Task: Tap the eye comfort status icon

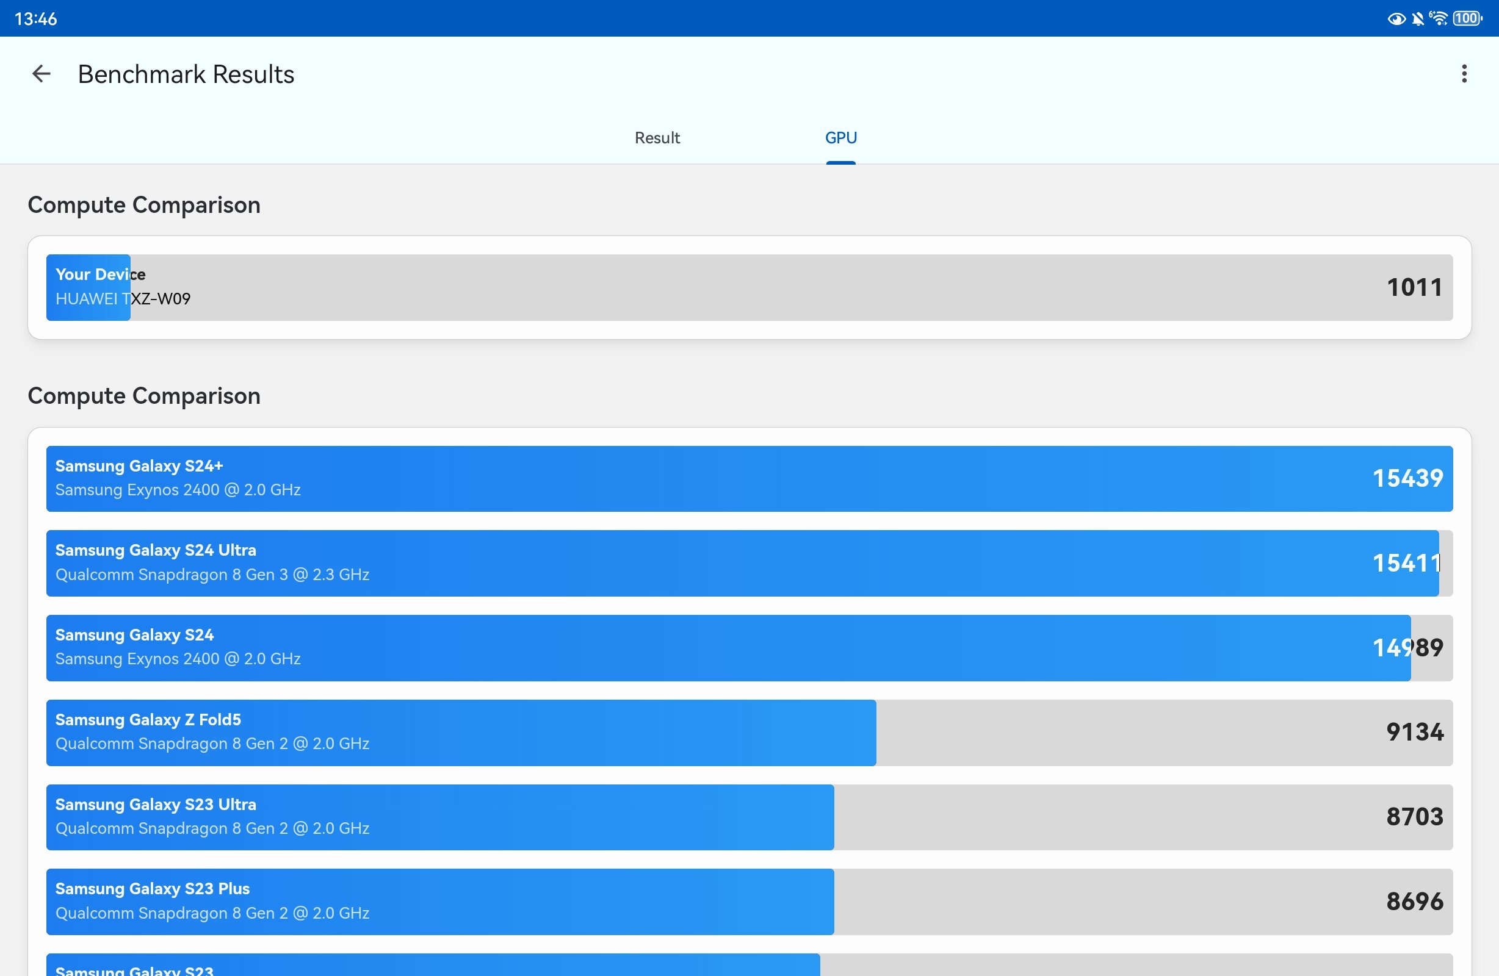Action: click(x=1396, y=19)
